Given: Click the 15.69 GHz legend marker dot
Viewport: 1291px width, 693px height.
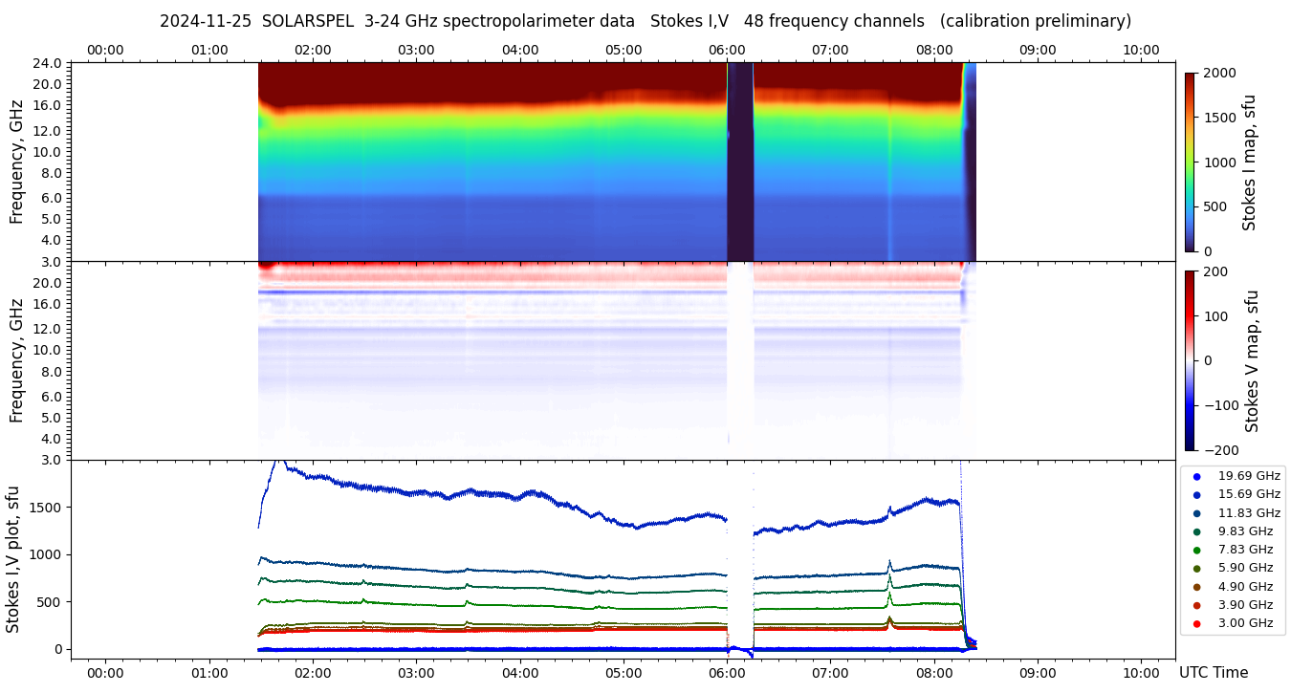Looking at the screenshot, I should (x=1196, y=494).
